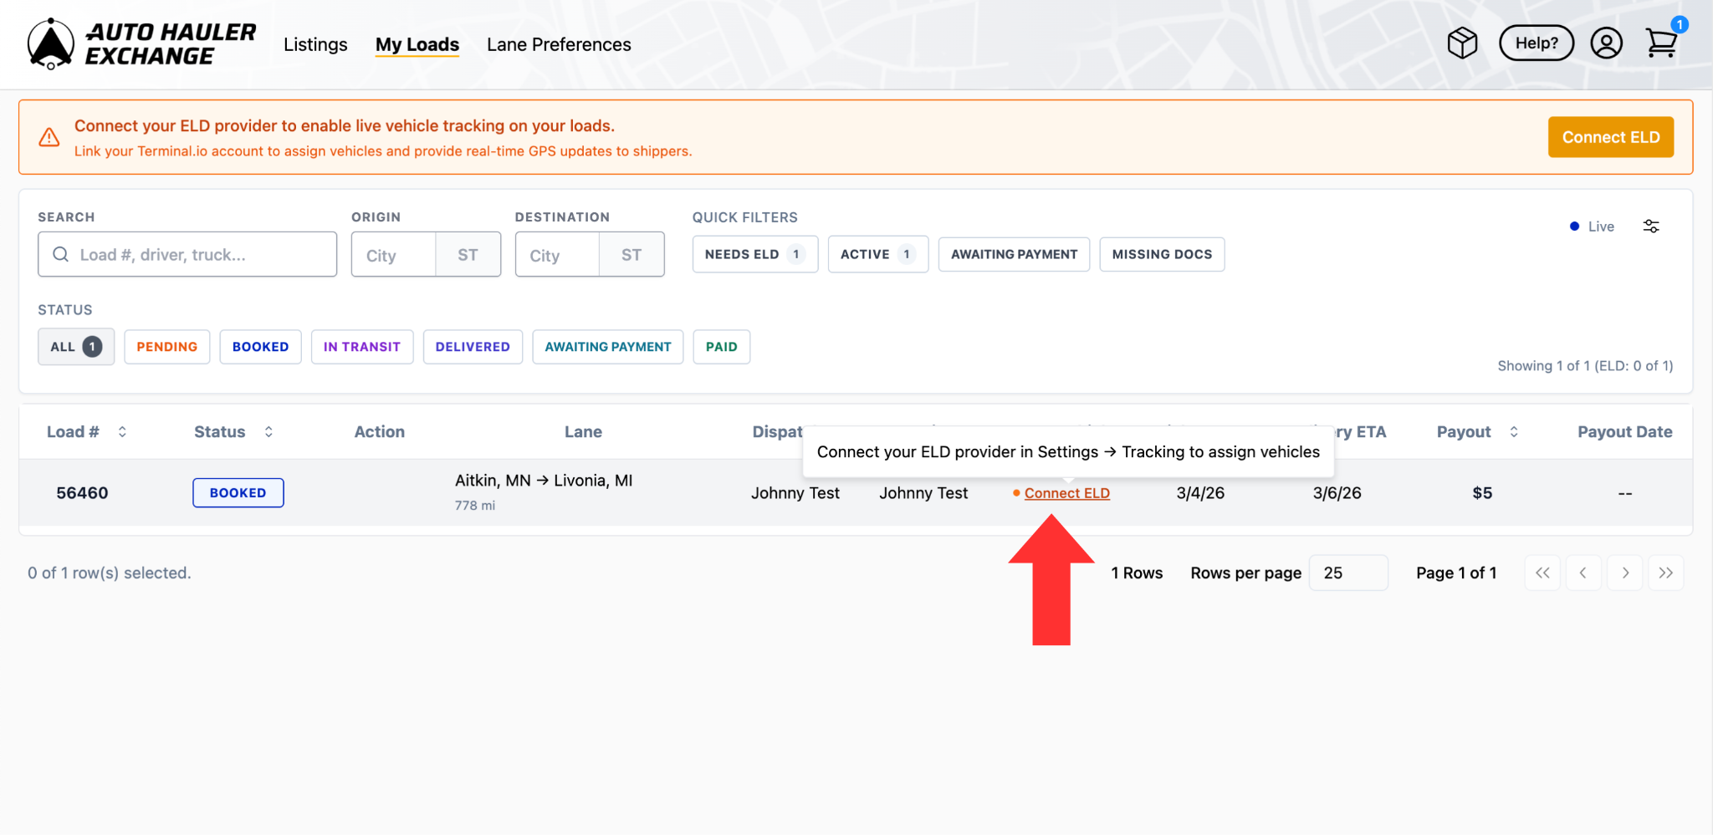Open Lane Preferences page
Viewport: 1713px width, 835px height.
pyautogui.click(x=559, y=44)
